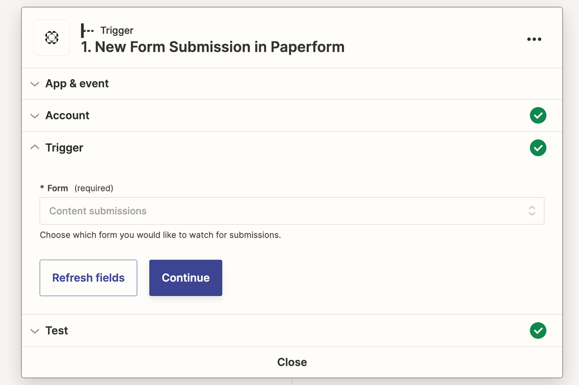Expand the Test section chevron

[x=35, y=331]
